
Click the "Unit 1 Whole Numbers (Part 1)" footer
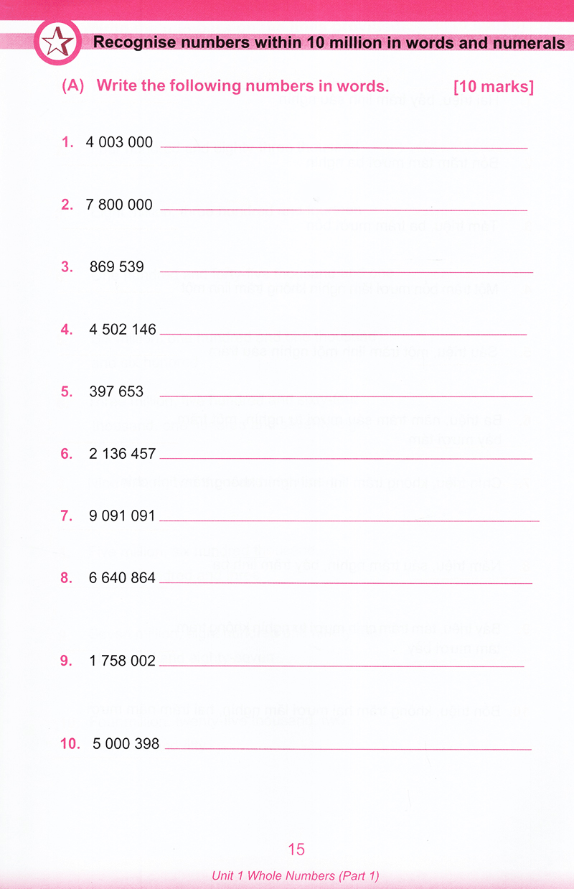[296, 875]
